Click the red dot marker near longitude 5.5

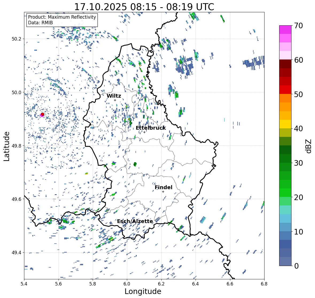tap(42, 114)
